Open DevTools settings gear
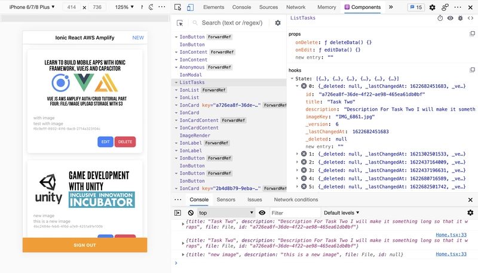Viewport: 478px width, 273px height. pos(432,7)
